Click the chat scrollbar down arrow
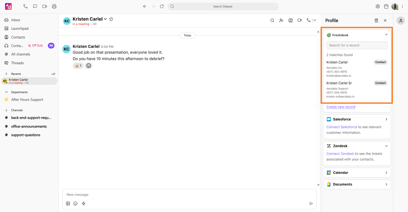Image resolution: width=408 pixels, height=212 pixels. point(318,185)
